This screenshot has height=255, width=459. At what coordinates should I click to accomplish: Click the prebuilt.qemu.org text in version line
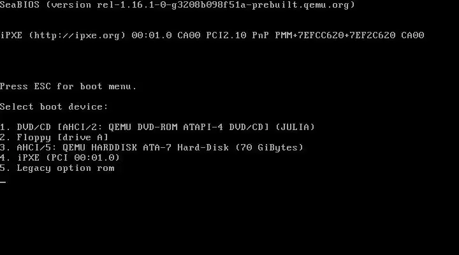click(301, 5)
